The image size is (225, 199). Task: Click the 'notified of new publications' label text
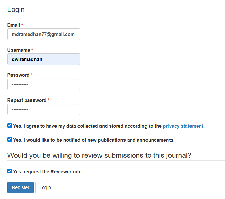coord(94,140)
